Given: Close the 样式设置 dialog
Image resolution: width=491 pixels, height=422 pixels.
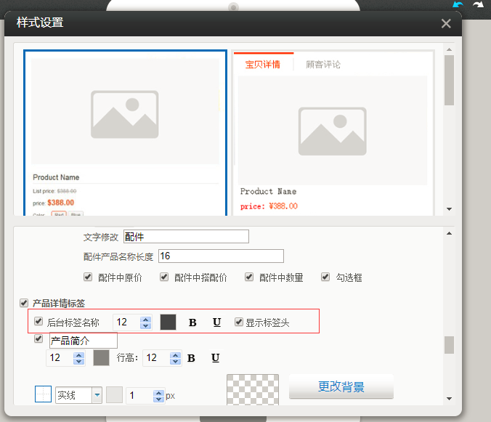Looking at the screenshot, I should (446, 23).
